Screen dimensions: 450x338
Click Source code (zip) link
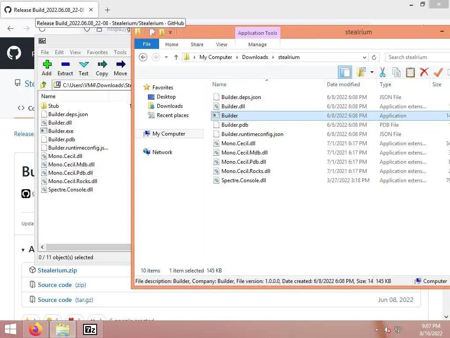pos(62,285)
